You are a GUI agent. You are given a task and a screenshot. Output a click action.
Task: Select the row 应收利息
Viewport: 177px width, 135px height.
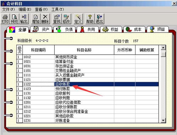[88, 98]
